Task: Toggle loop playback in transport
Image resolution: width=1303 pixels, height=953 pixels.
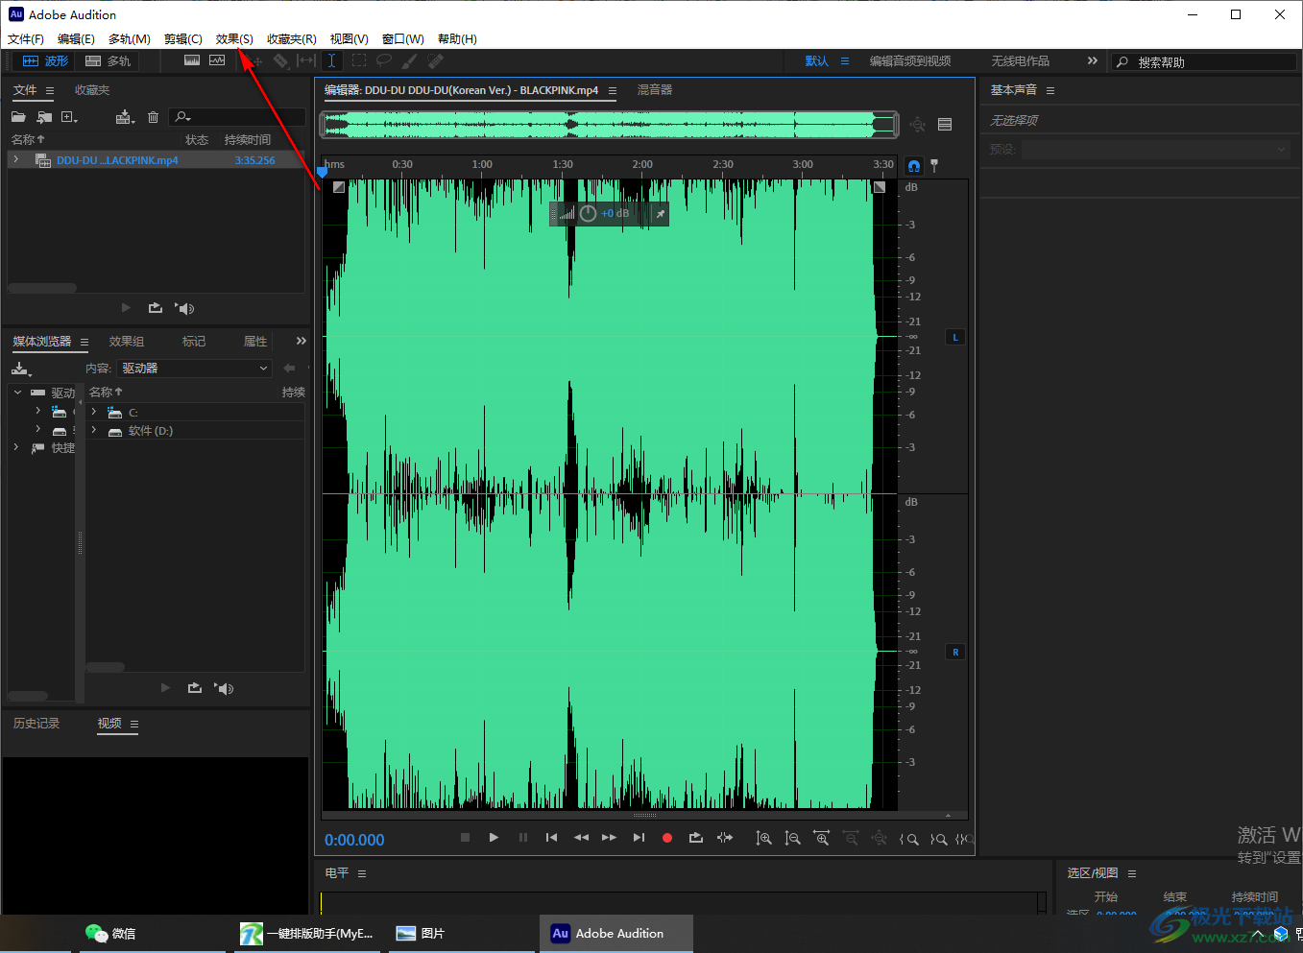Action: [x=696, y=838]
